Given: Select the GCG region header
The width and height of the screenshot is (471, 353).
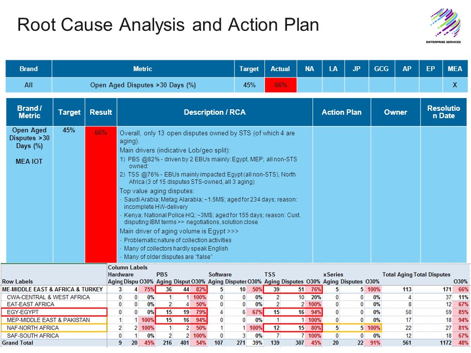Looking at the screenshot, I should [382, 69].
